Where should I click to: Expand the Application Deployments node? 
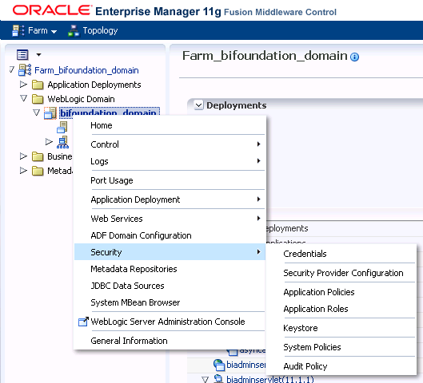coord(23,85)
